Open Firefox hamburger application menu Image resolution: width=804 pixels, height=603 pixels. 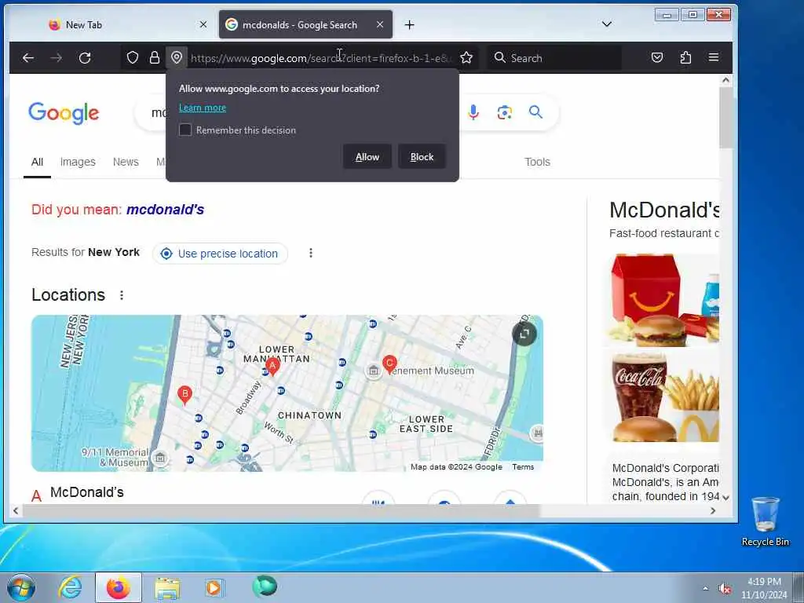tap(713, 57)
